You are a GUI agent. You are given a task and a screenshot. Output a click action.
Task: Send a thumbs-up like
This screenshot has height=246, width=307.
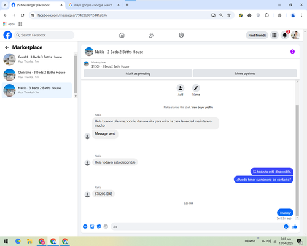(x=295, y=226)
